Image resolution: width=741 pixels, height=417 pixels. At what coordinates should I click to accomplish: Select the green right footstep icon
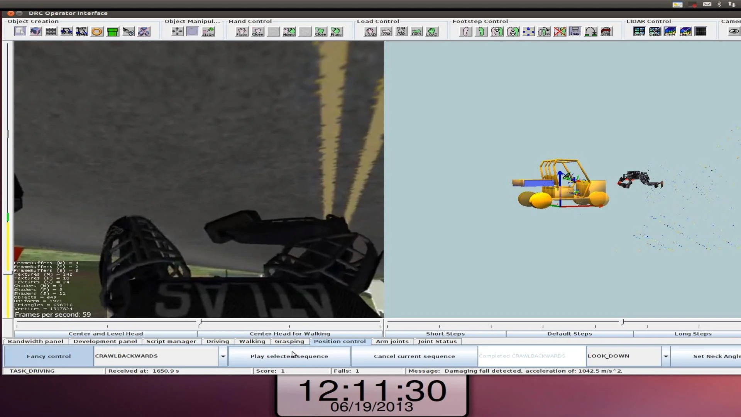click(481, 31)
